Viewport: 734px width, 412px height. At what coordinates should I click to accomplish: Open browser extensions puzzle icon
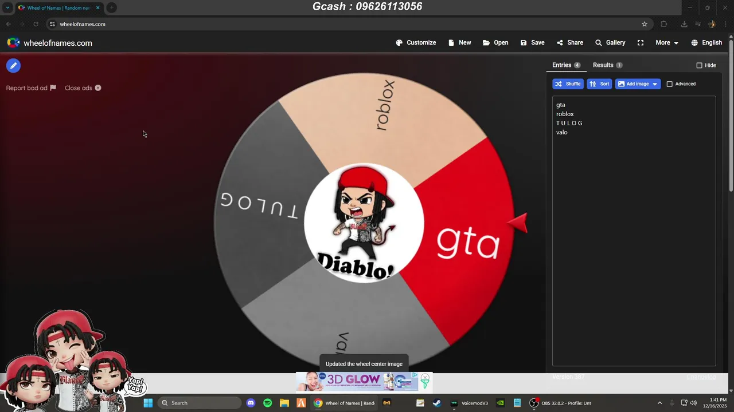click(x=664, y=24)
